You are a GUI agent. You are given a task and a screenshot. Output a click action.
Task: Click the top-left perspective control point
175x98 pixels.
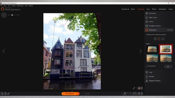[x=55, y=22]
